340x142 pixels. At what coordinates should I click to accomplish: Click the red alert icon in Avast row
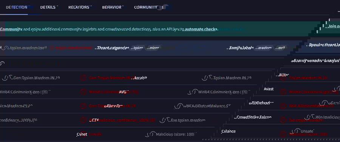283,92
